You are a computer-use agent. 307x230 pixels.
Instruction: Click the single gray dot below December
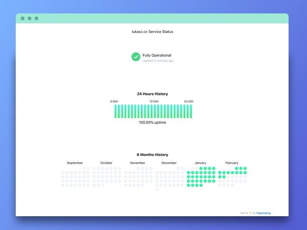[x=157, y=189]
